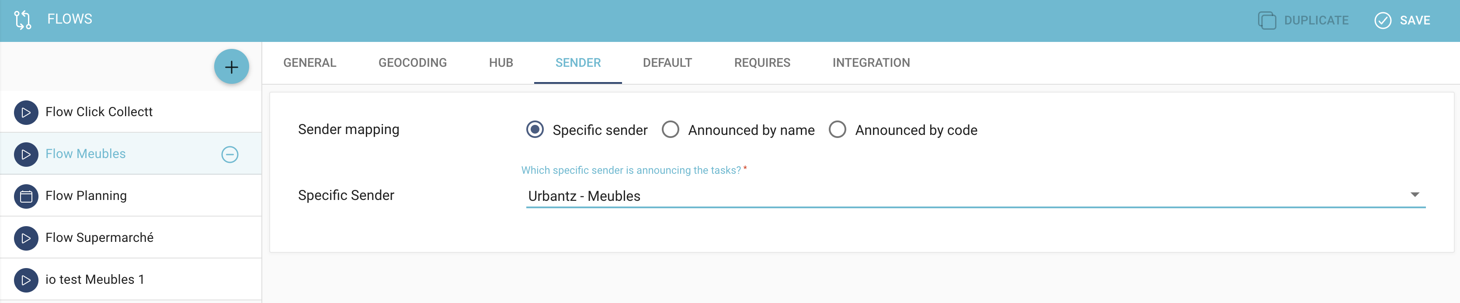
Task: Switch to the Requires tab
Action: coord(762,63)
